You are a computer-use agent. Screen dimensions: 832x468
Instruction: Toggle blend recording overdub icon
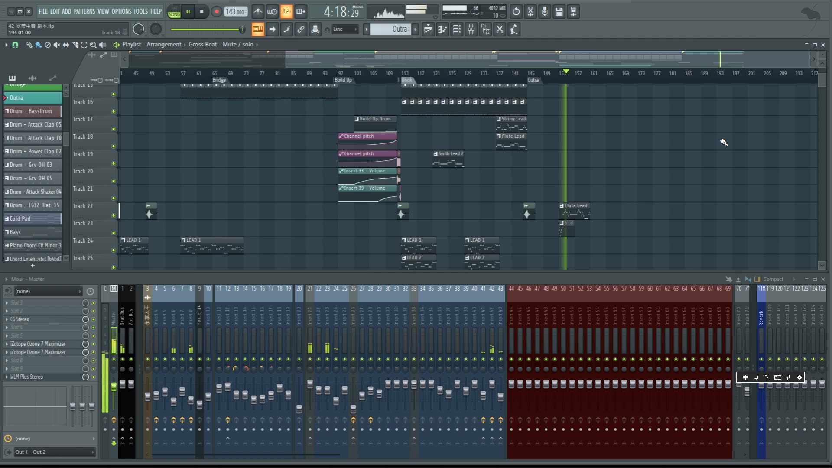pyautogui.click(x=301, y=12)
